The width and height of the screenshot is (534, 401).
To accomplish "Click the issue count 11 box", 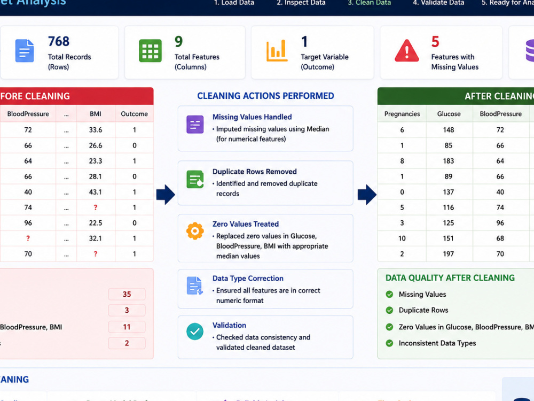I will click(x=127, y=327).
